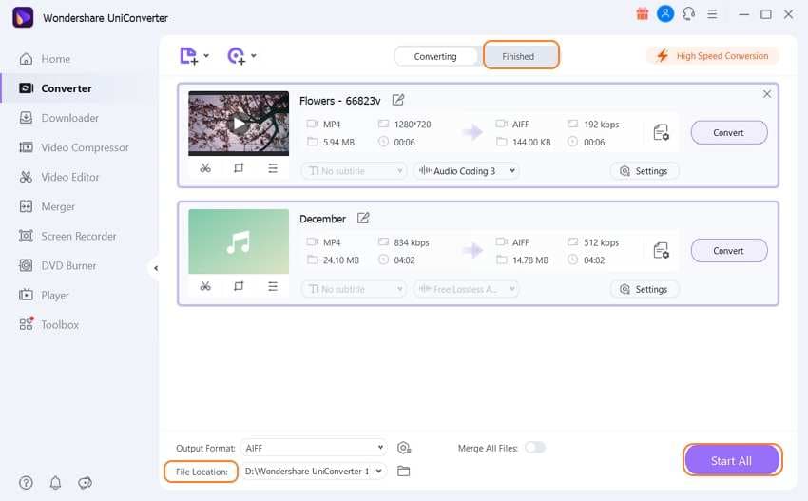The image size is (808, 501).
Task: Trim the December file with scissors
Action: (205, 286)
